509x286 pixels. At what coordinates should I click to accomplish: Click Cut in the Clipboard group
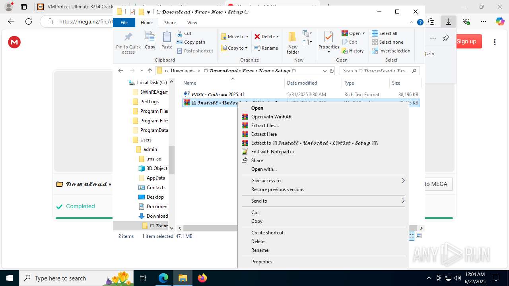[184, 33]
